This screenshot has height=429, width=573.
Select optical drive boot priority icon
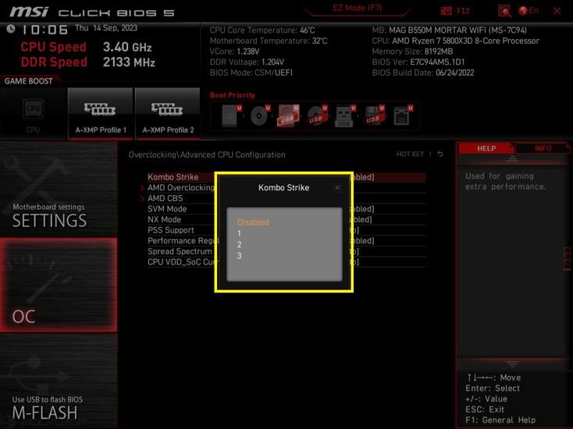coord(260,115)
